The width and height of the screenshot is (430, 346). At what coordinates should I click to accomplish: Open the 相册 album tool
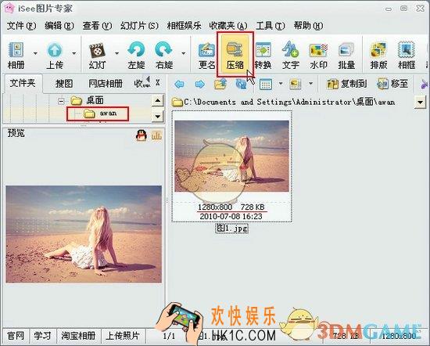click(16, 55)
